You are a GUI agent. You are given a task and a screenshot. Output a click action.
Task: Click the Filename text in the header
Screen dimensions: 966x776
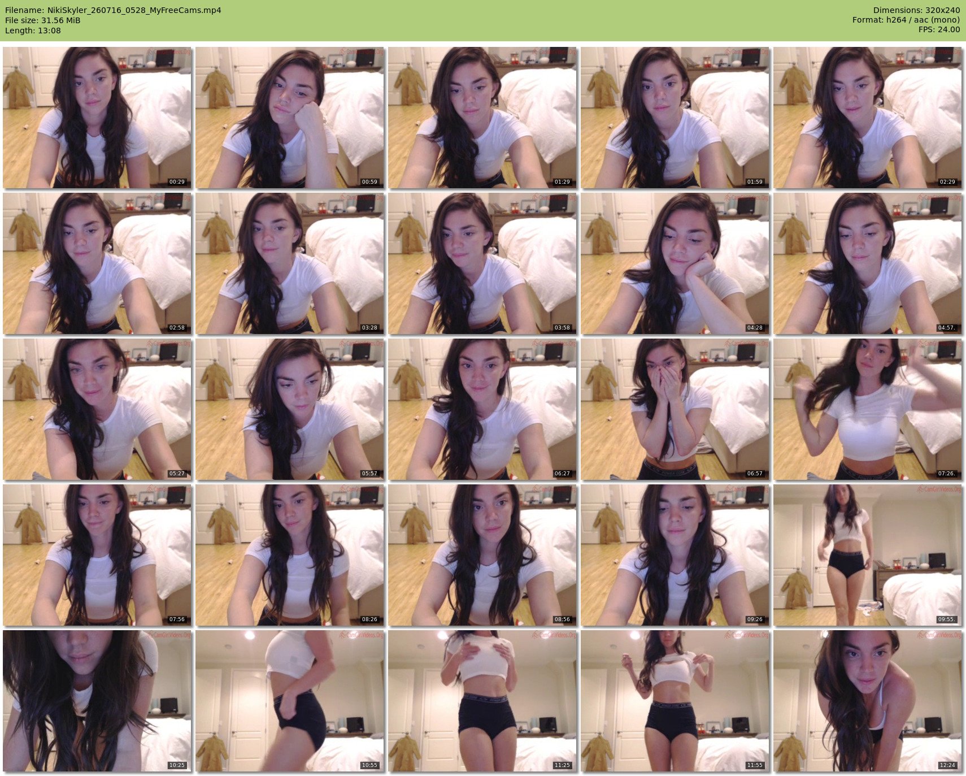pyautogui.click(x=113, y=10)
